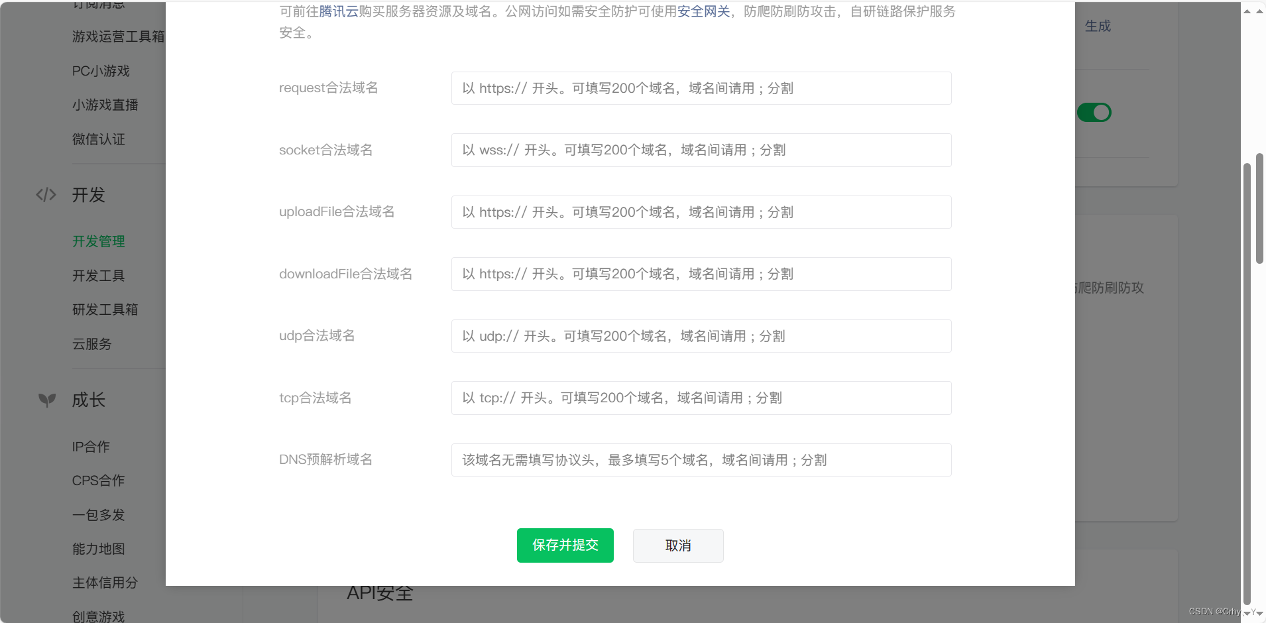Click the 成长 section heading
The height and width of the screenshot is (623, 1266).
(89, 400)
